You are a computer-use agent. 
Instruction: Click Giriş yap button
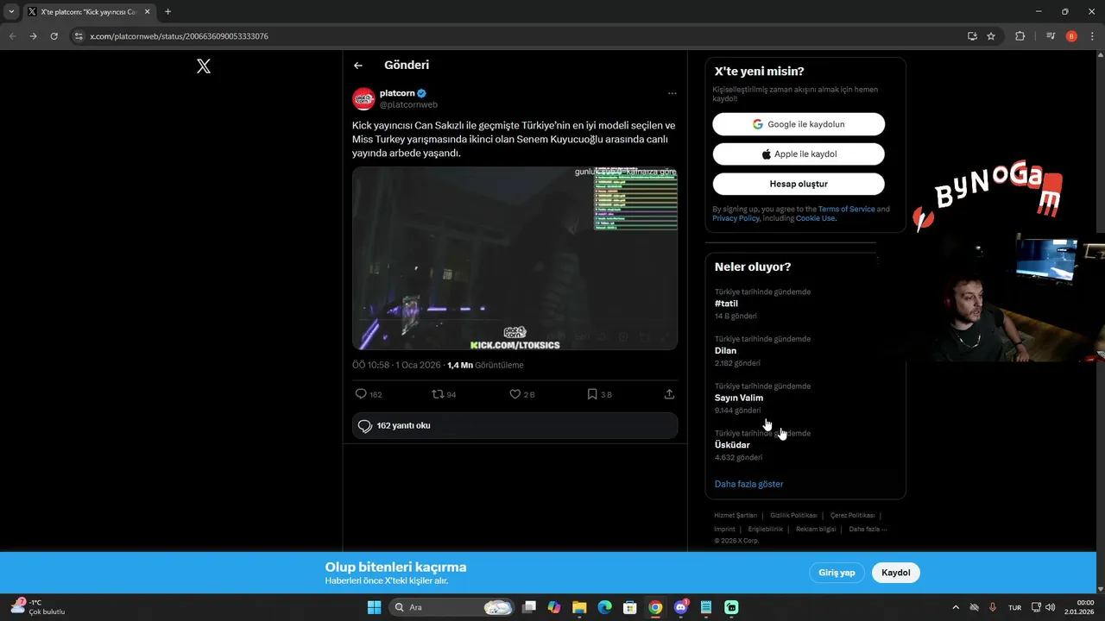pyautogui.click(x=837, y=573)
